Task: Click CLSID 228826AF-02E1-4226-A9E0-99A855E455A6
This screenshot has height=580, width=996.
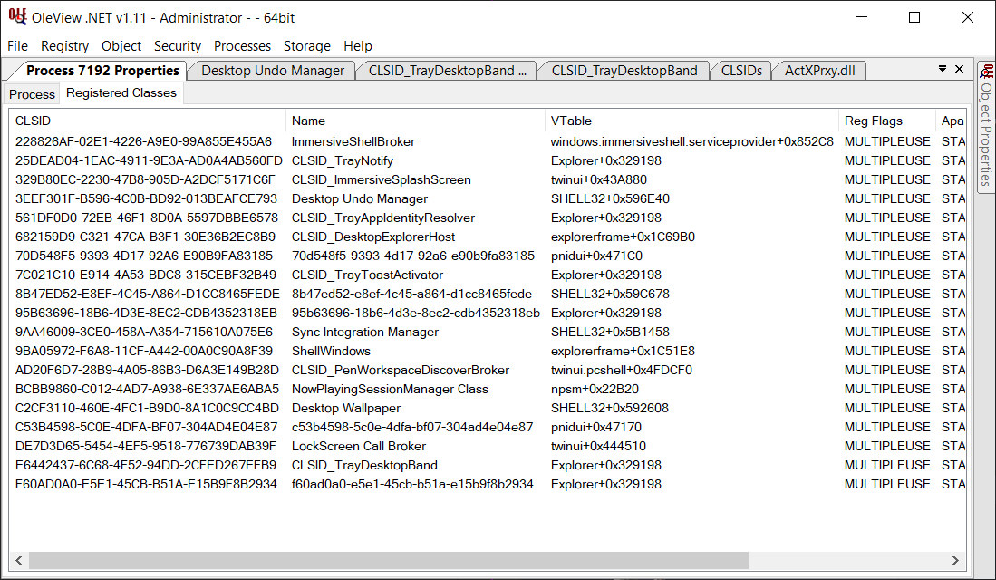Action: [143, 141]
